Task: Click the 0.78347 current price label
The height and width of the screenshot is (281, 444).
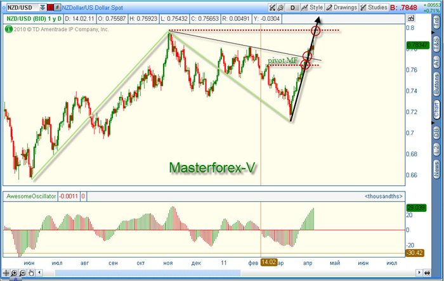Action: (418, 45)
